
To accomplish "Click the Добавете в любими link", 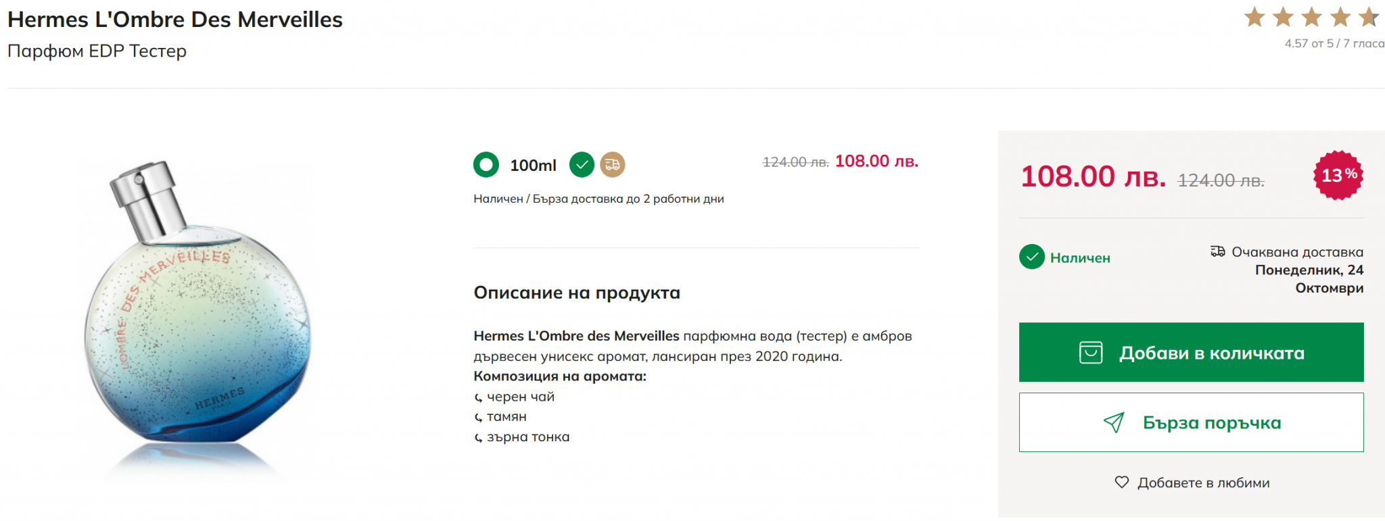I will point(1203,482).
